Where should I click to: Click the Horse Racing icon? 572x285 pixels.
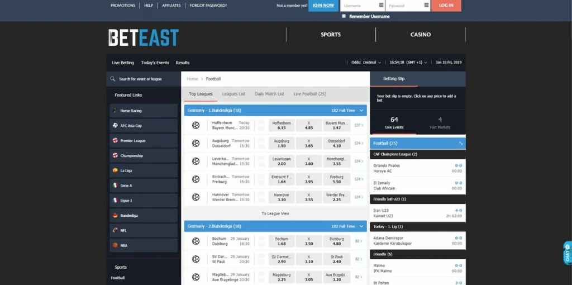115,111
